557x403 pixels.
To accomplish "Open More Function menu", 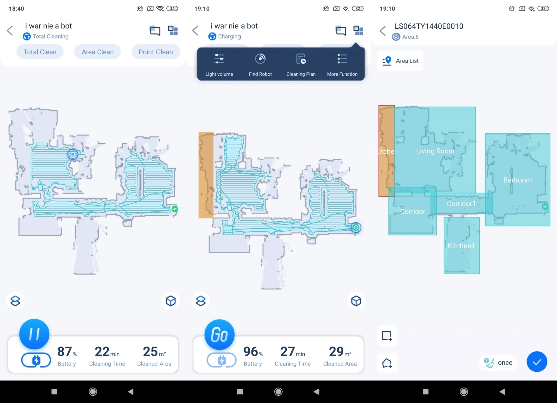I will [x=342, y=65].
